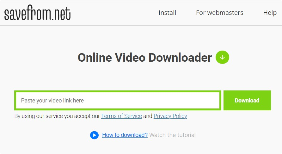Image resolution: width=282 pixels, height=154 pixels.
Task: Click the 'By using our service' notice text
Action: click(57, 116)
